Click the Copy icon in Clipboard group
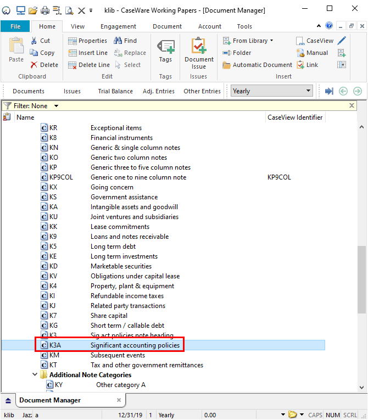This screenshot has height=420, width=368. (34, 53)
